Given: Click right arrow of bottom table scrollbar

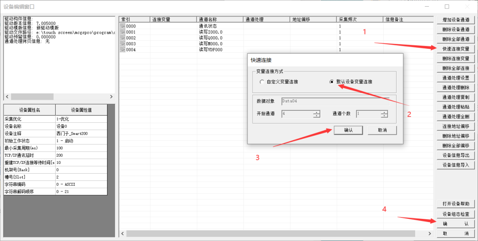Looking at the screenshot, I should click(429, 233).
